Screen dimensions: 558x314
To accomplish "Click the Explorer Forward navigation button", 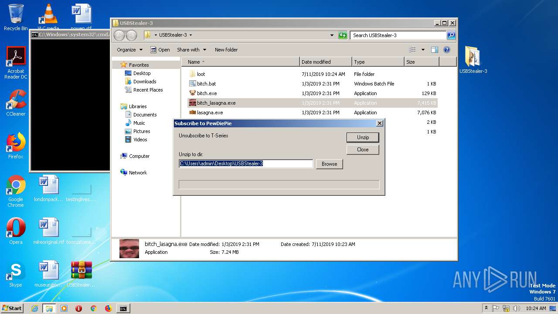I will [x=131, y=35].
